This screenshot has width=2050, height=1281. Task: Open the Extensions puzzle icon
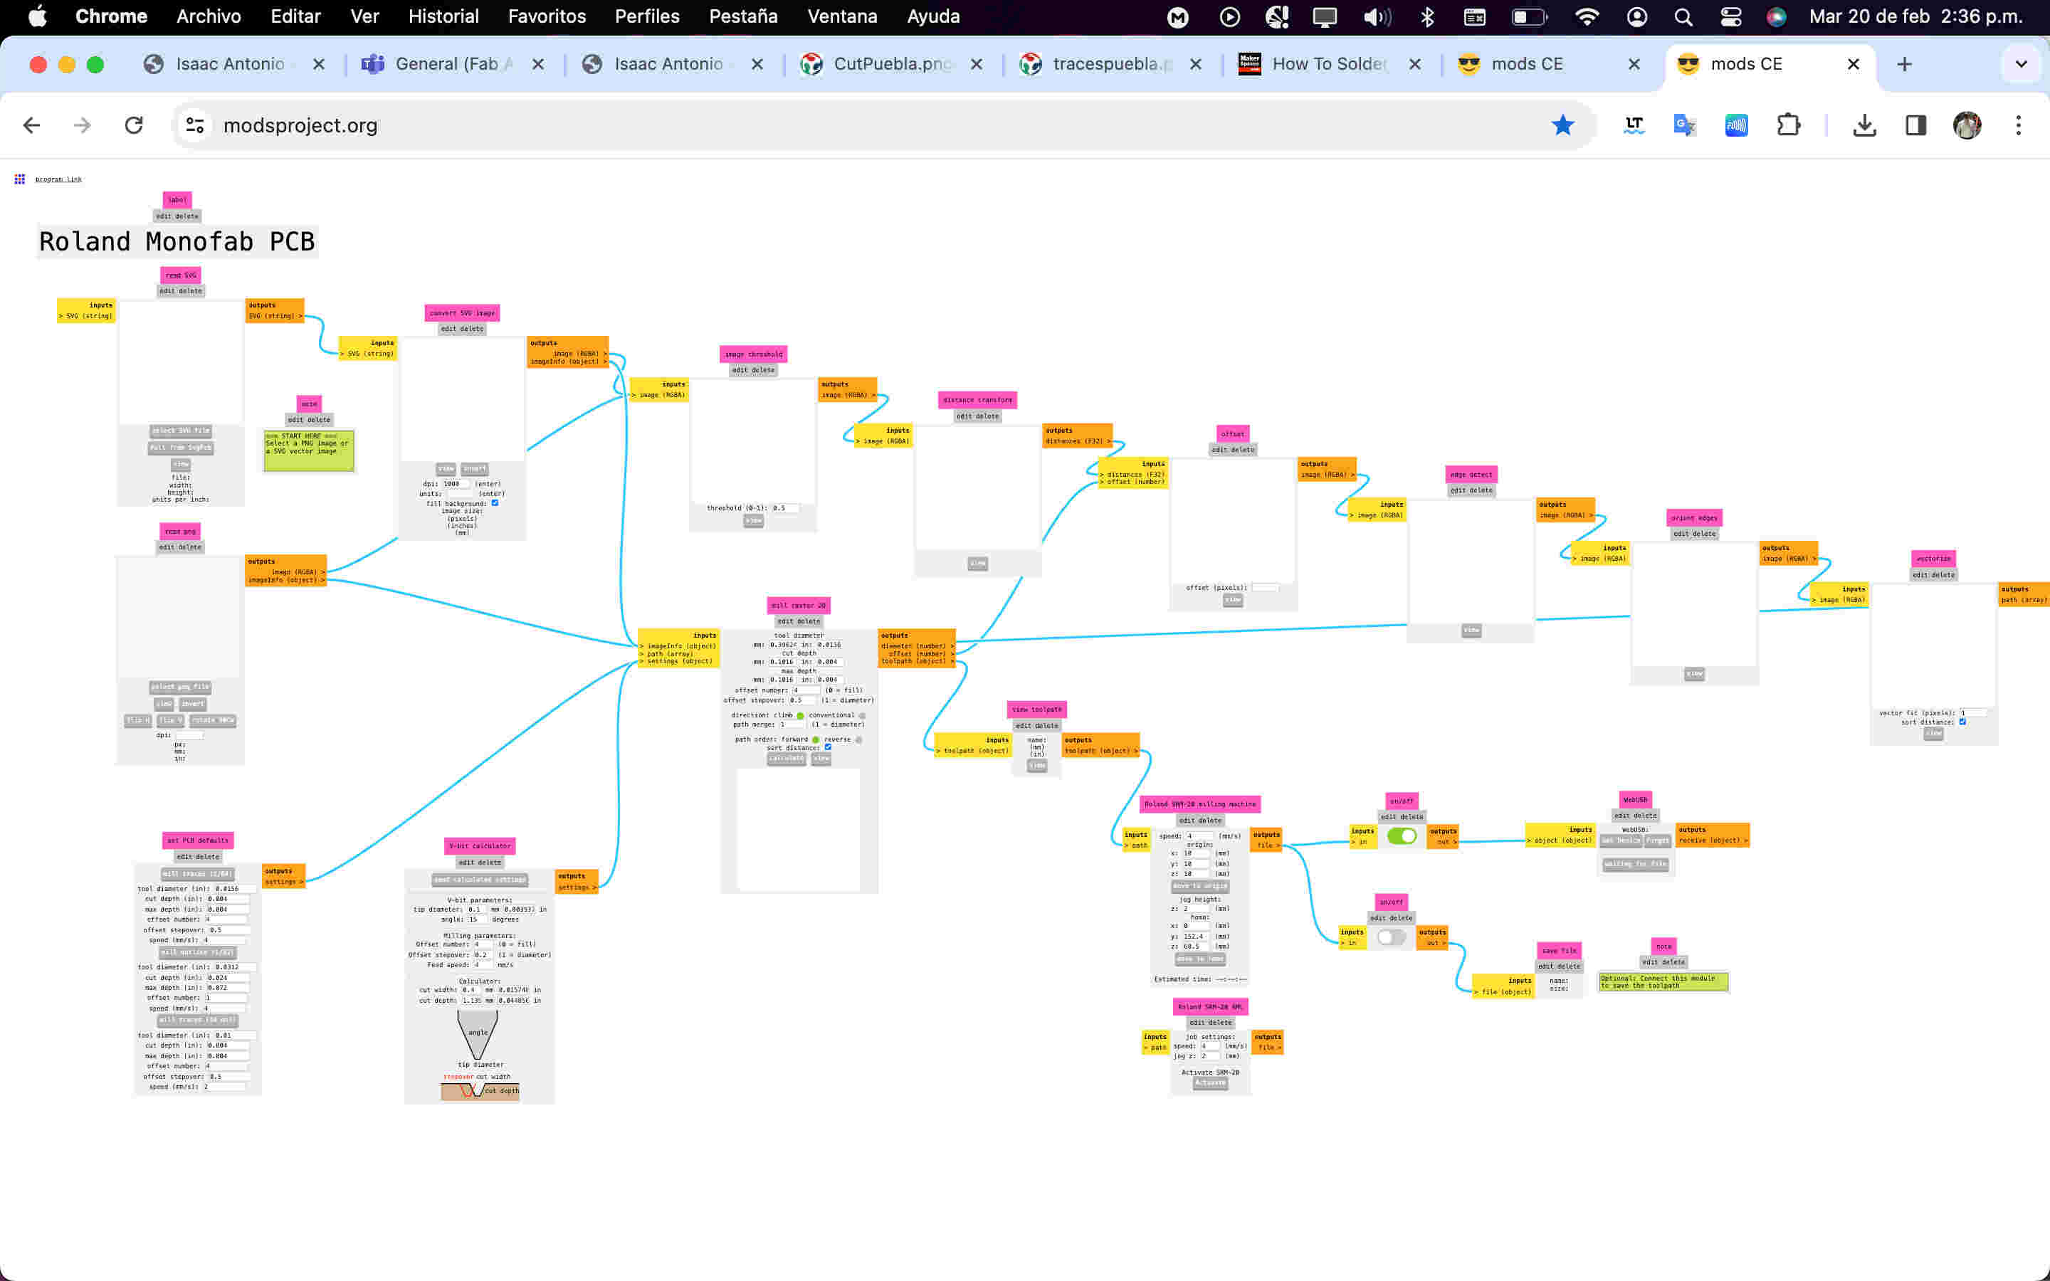[1788, 125]
